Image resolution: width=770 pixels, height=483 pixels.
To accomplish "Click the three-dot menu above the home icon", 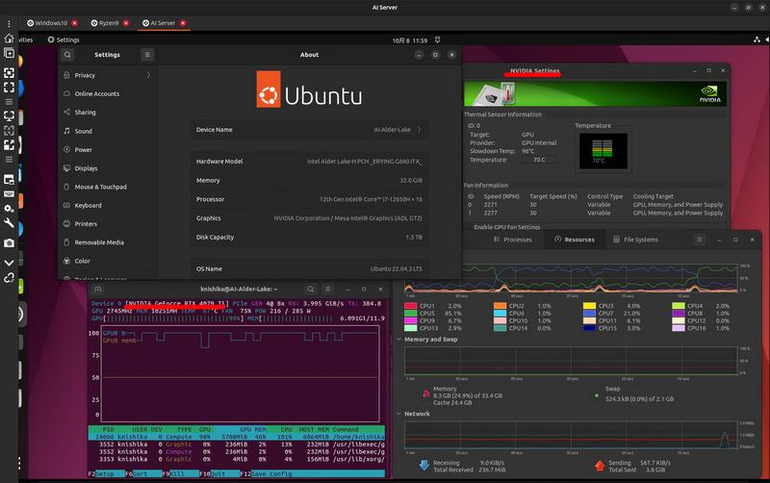I will click(x=9, y=23).
